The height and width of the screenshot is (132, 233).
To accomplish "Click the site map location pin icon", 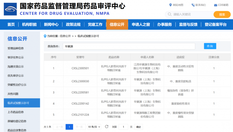I will pos(170,5).
